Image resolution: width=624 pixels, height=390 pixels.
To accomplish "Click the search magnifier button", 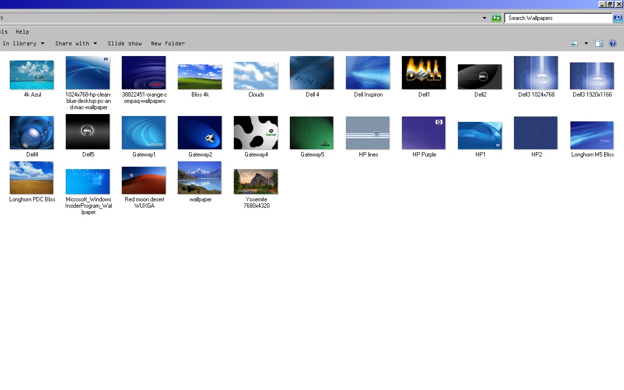I will [618, 18].
